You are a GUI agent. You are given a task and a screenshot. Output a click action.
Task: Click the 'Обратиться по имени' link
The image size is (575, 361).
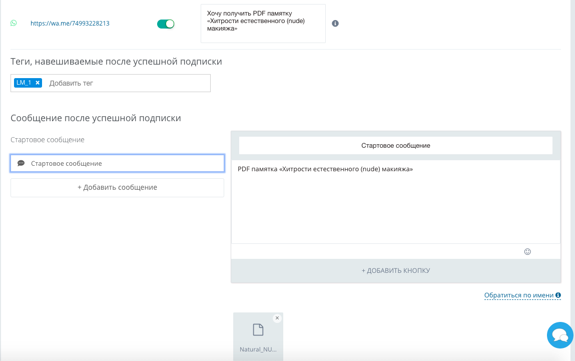[518, 295]
